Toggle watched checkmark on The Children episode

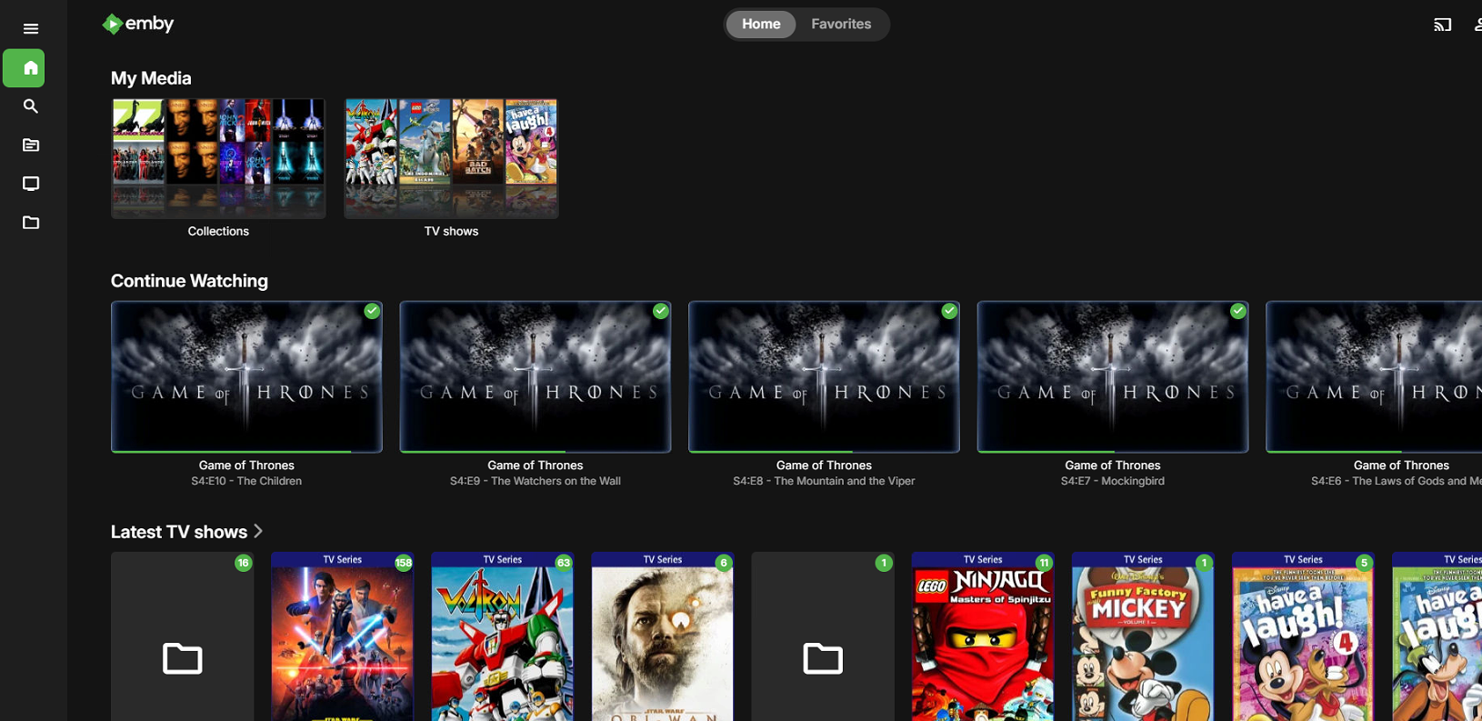pyautogui.click(x=372, y=311)
